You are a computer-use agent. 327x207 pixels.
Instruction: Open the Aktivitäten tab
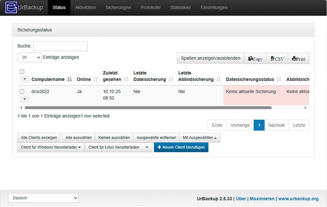tap(85, 7)
